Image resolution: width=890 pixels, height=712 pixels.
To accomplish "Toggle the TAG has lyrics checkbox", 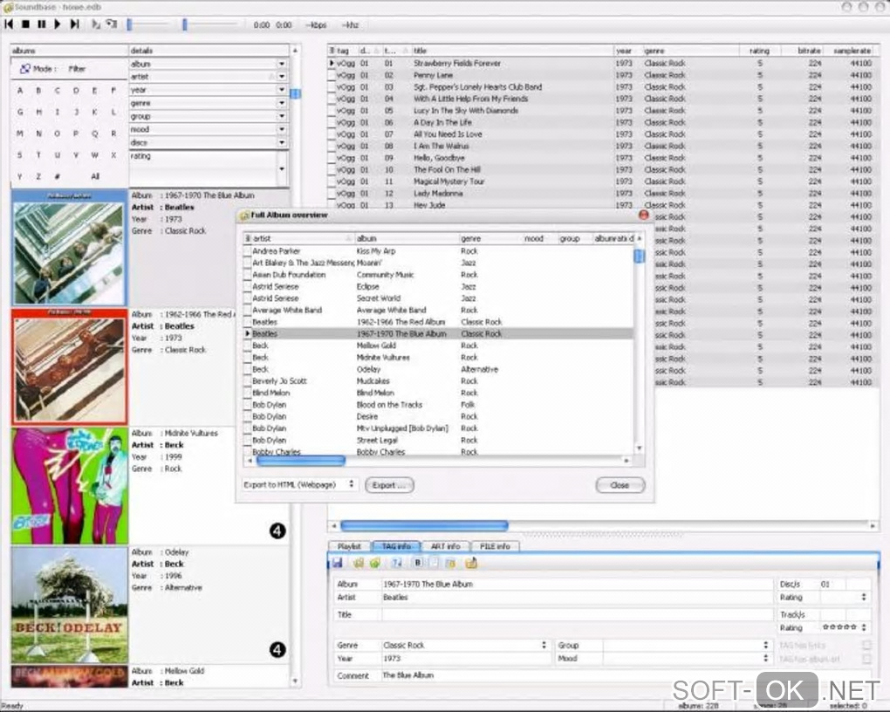I will click(x=866, y=645).
